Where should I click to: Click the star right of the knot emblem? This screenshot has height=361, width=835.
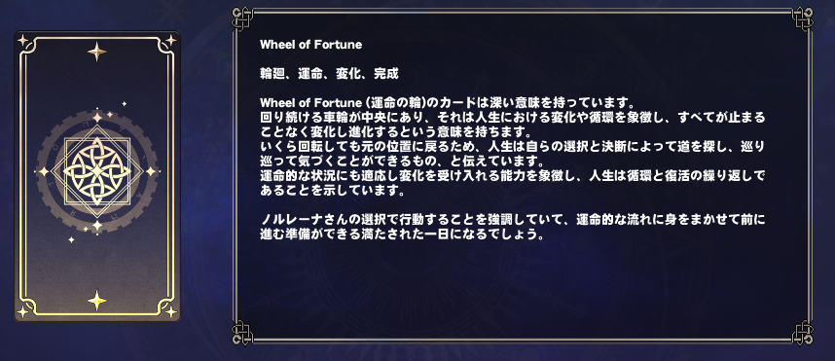point(151,171)
